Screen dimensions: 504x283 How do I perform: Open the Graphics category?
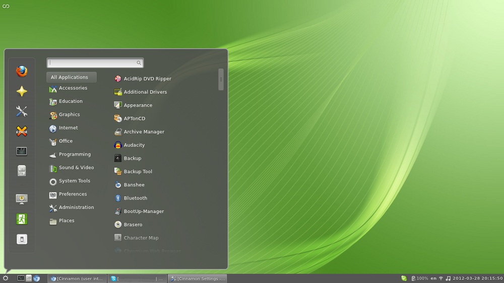click(x=65, y=115)
